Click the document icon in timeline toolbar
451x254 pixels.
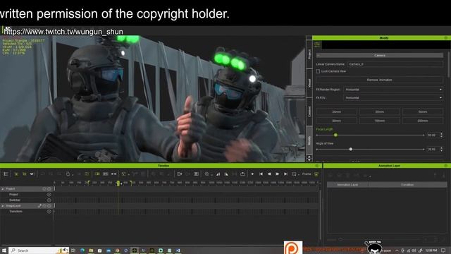(x=68, y=174)
